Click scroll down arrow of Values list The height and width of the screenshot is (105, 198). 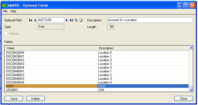tap(191, 90)
